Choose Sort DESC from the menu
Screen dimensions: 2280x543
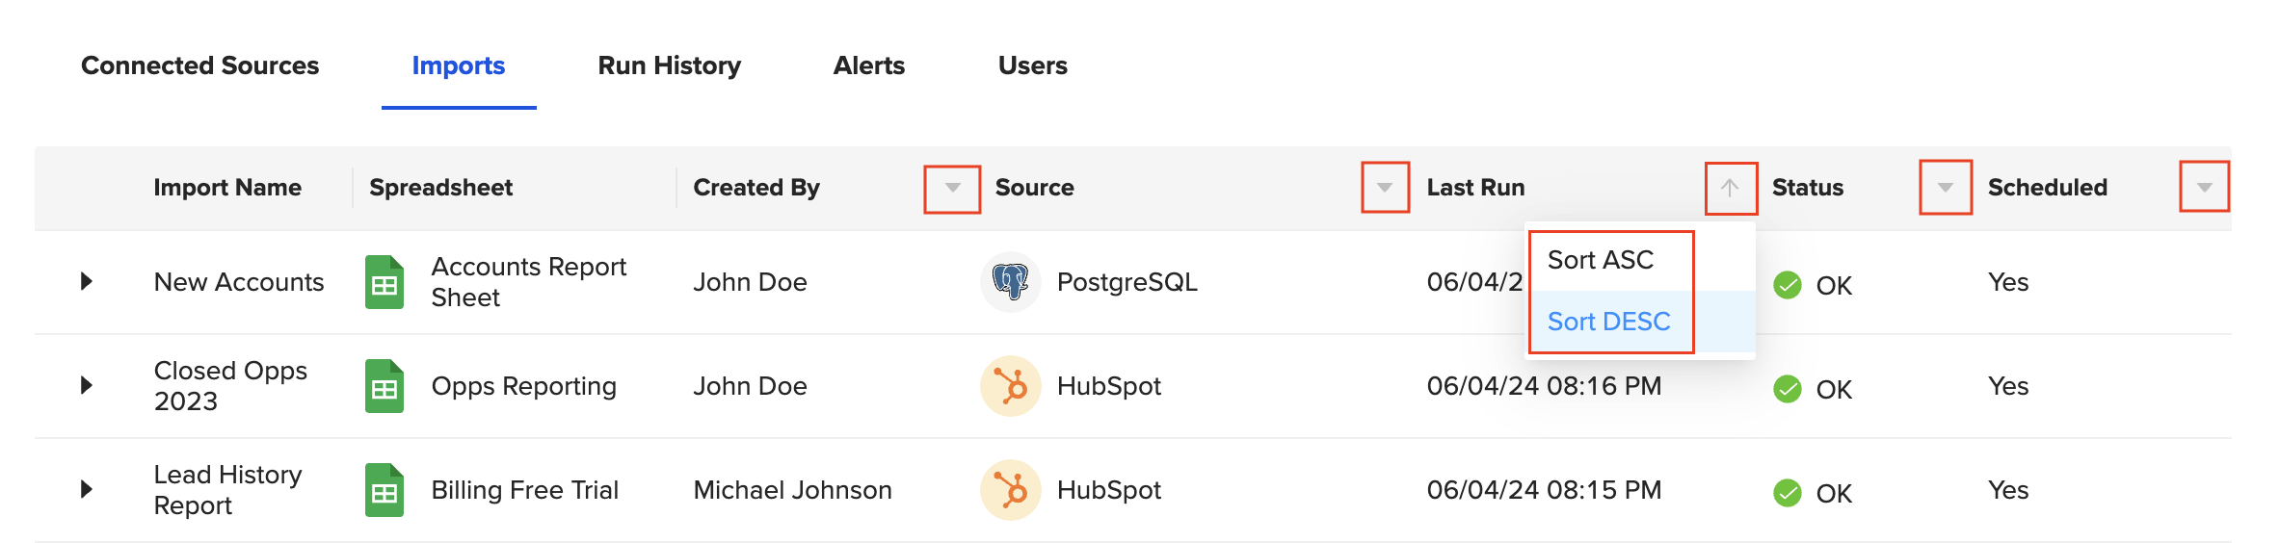coord(1610,322)
